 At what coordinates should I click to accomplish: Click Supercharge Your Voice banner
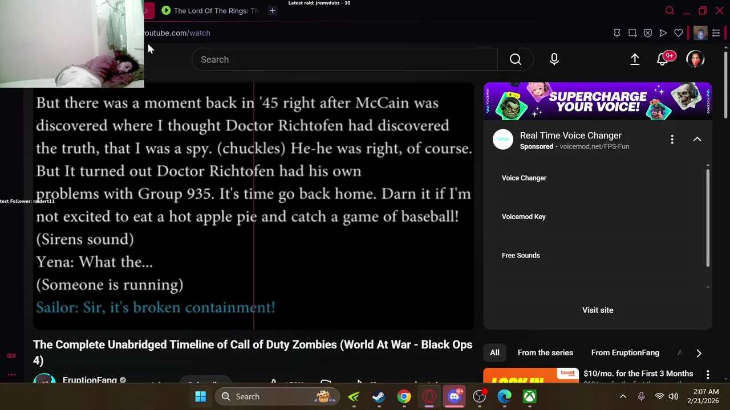pos(598,101)
